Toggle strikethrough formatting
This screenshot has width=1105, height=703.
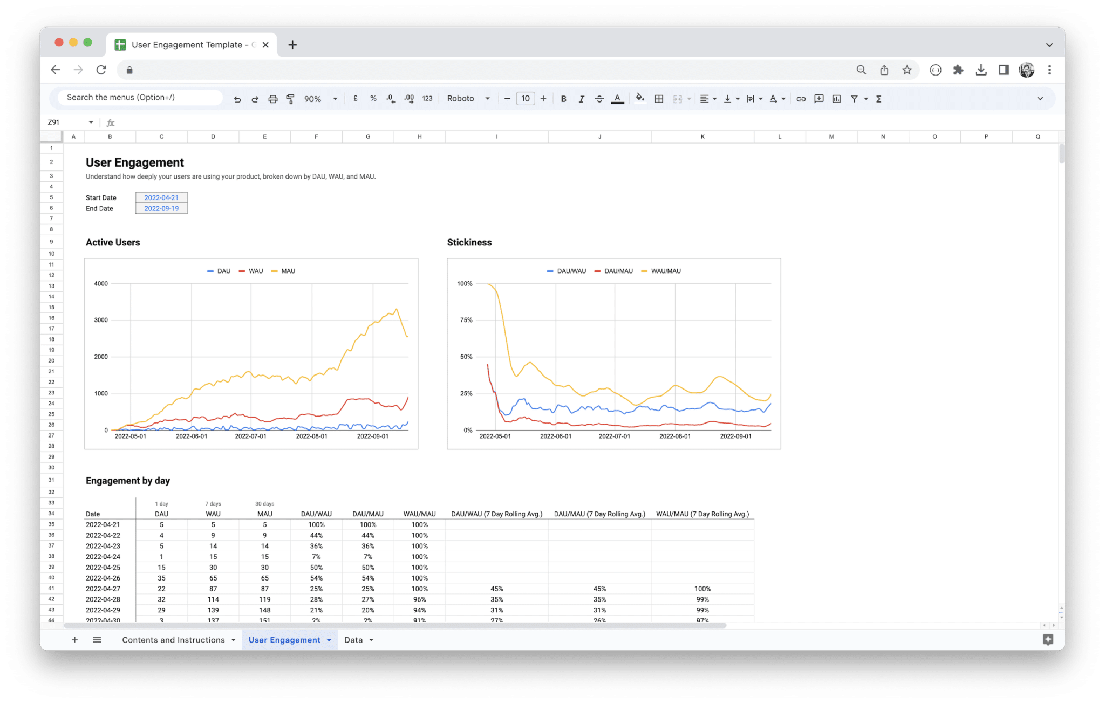[x=599, y=98]
